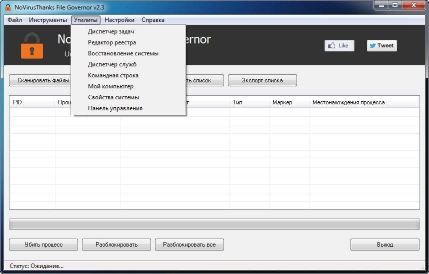Click the Убить процесс button
429x274 pixels.
click(x=43, y=245)
